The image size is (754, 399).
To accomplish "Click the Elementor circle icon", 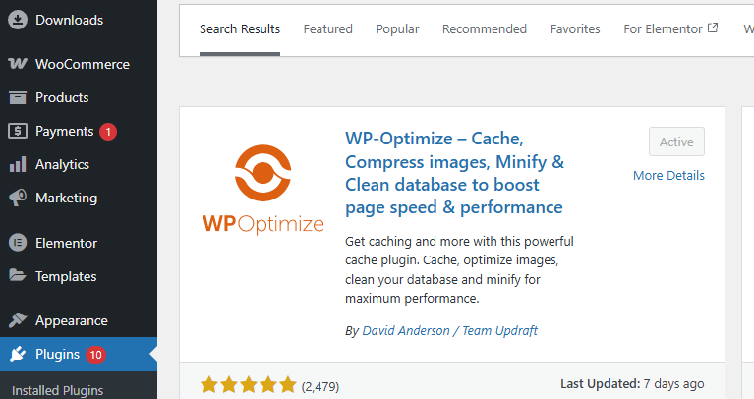I will [18, 243].
